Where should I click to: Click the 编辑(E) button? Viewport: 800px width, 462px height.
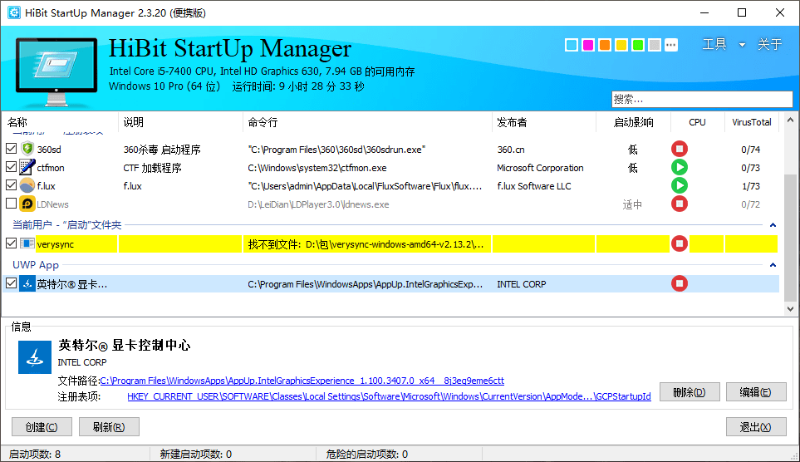coord(756,392)
